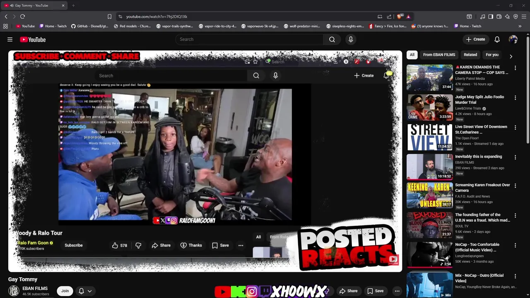
Task: Open the Brave playlist music note icon
Action: [482, 17]
